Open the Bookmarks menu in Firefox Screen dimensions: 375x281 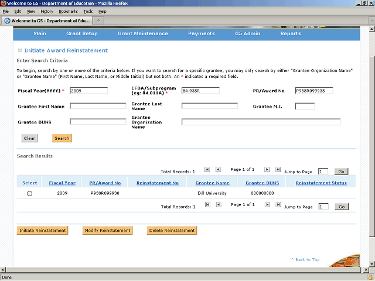tap(68, 11)
